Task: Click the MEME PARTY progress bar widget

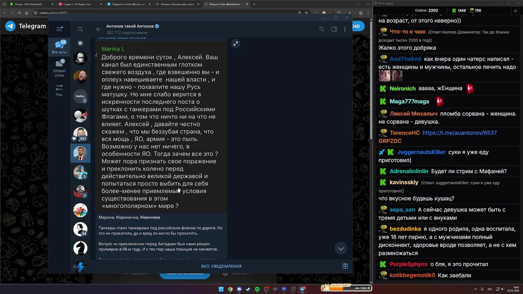Action: pos(346,288)
